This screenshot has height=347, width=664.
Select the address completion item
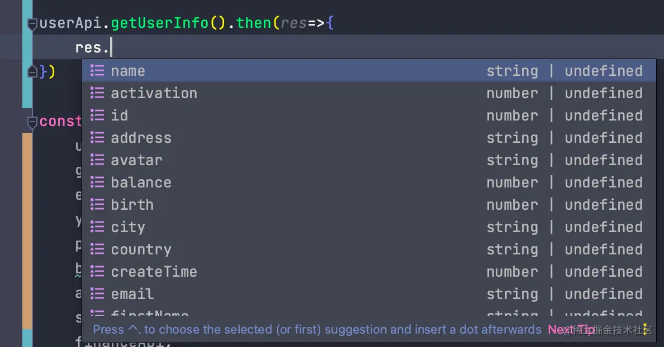point(141,138)
